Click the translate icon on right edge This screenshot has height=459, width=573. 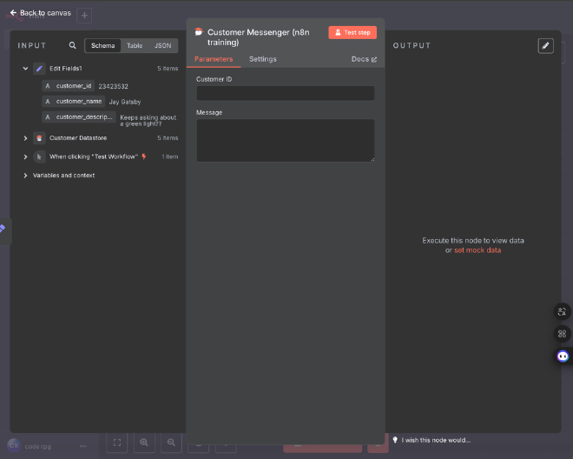[x=563, y=311]
